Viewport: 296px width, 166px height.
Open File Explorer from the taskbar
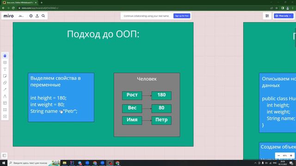pos(65,163)
